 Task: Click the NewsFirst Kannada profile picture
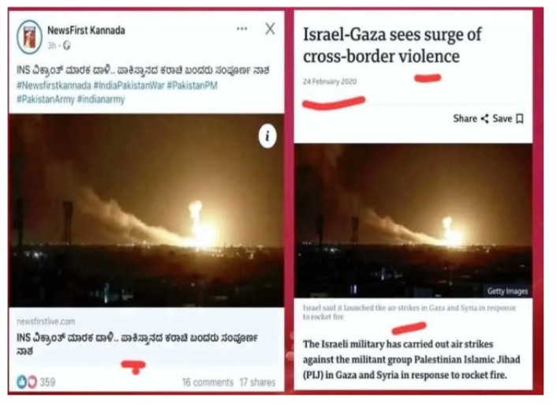coord(29,37)
